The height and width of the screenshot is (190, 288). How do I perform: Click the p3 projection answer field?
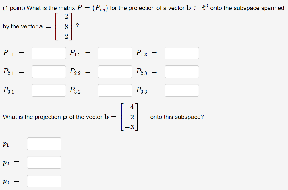44,181
